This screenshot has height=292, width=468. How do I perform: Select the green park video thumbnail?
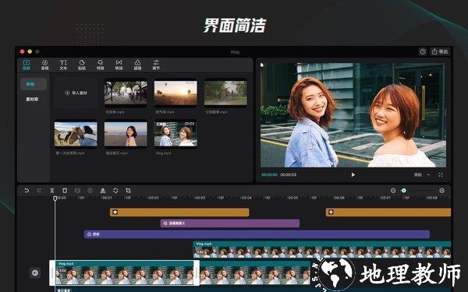[225, 93]
